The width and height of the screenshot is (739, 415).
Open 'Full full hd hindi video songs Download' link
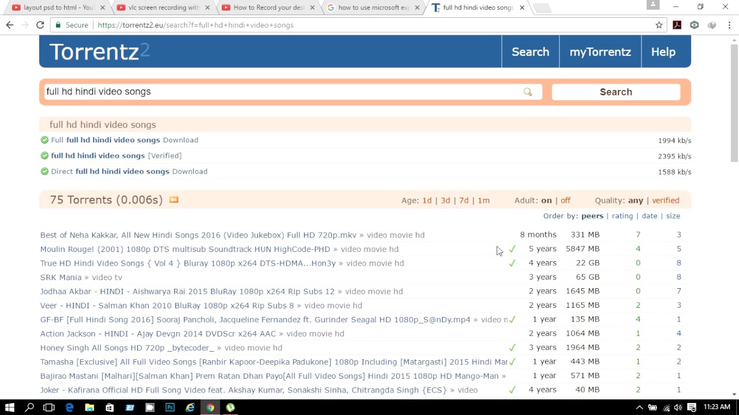(x=125, y=140)
